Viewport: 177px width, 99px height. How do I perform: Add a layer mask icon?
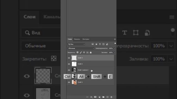coord(95,97)
